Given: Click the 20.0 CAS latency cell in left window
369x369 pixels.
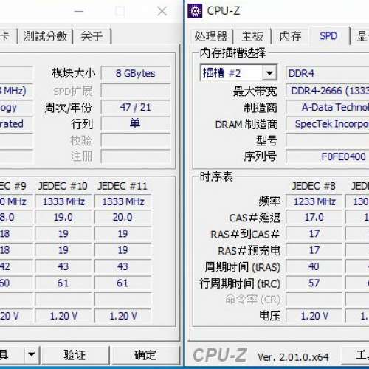Looking at the screenshot, I should 123,218.
